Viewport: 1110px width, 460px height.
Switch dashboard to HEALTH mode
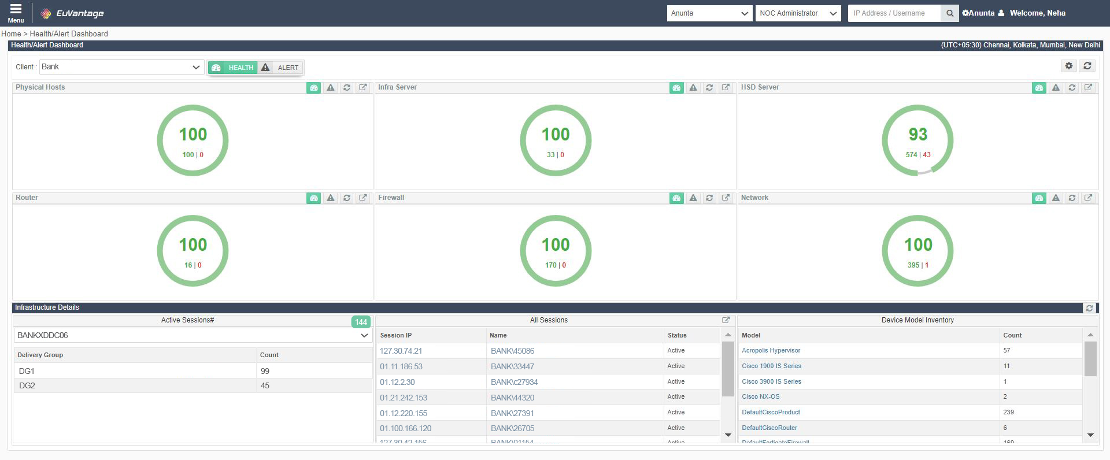click(x=233, y=68)
